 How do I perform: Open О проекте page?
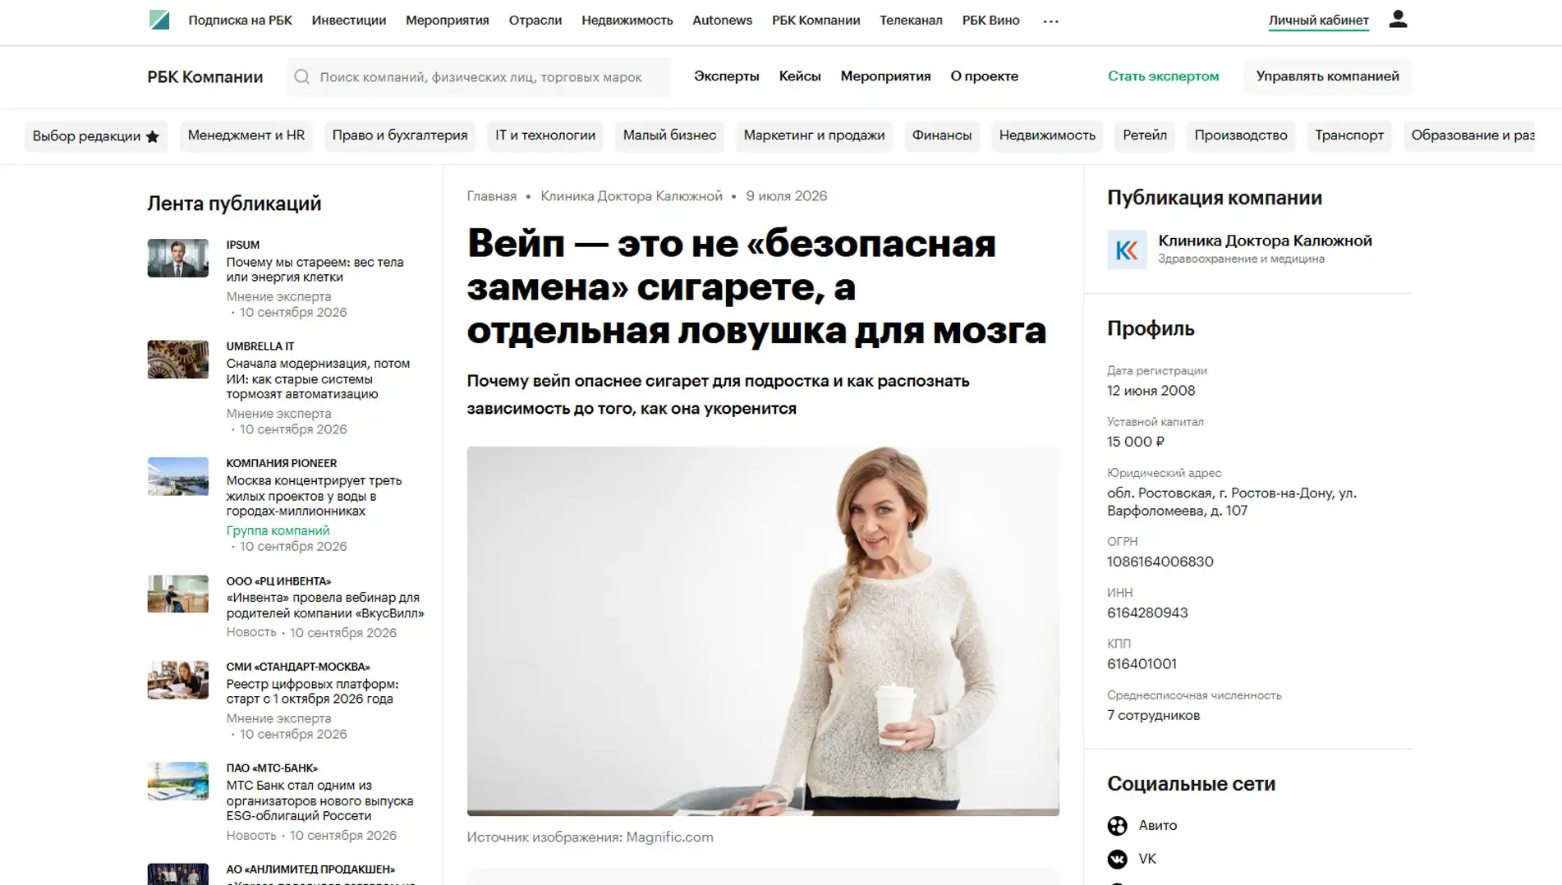[x=984, y=76]
